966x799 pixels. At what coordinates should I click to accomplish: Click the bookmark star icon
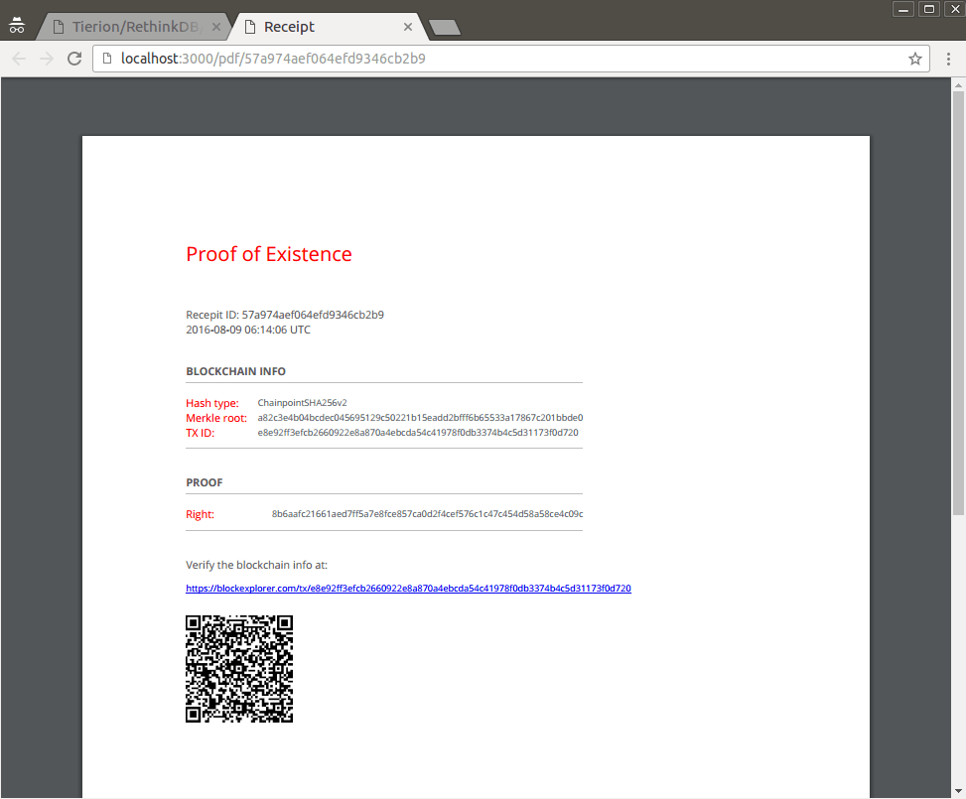(914, 59)
